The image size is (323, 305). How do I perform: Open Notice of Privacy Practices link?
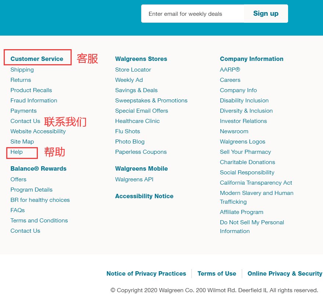click(x=146, y=273)
